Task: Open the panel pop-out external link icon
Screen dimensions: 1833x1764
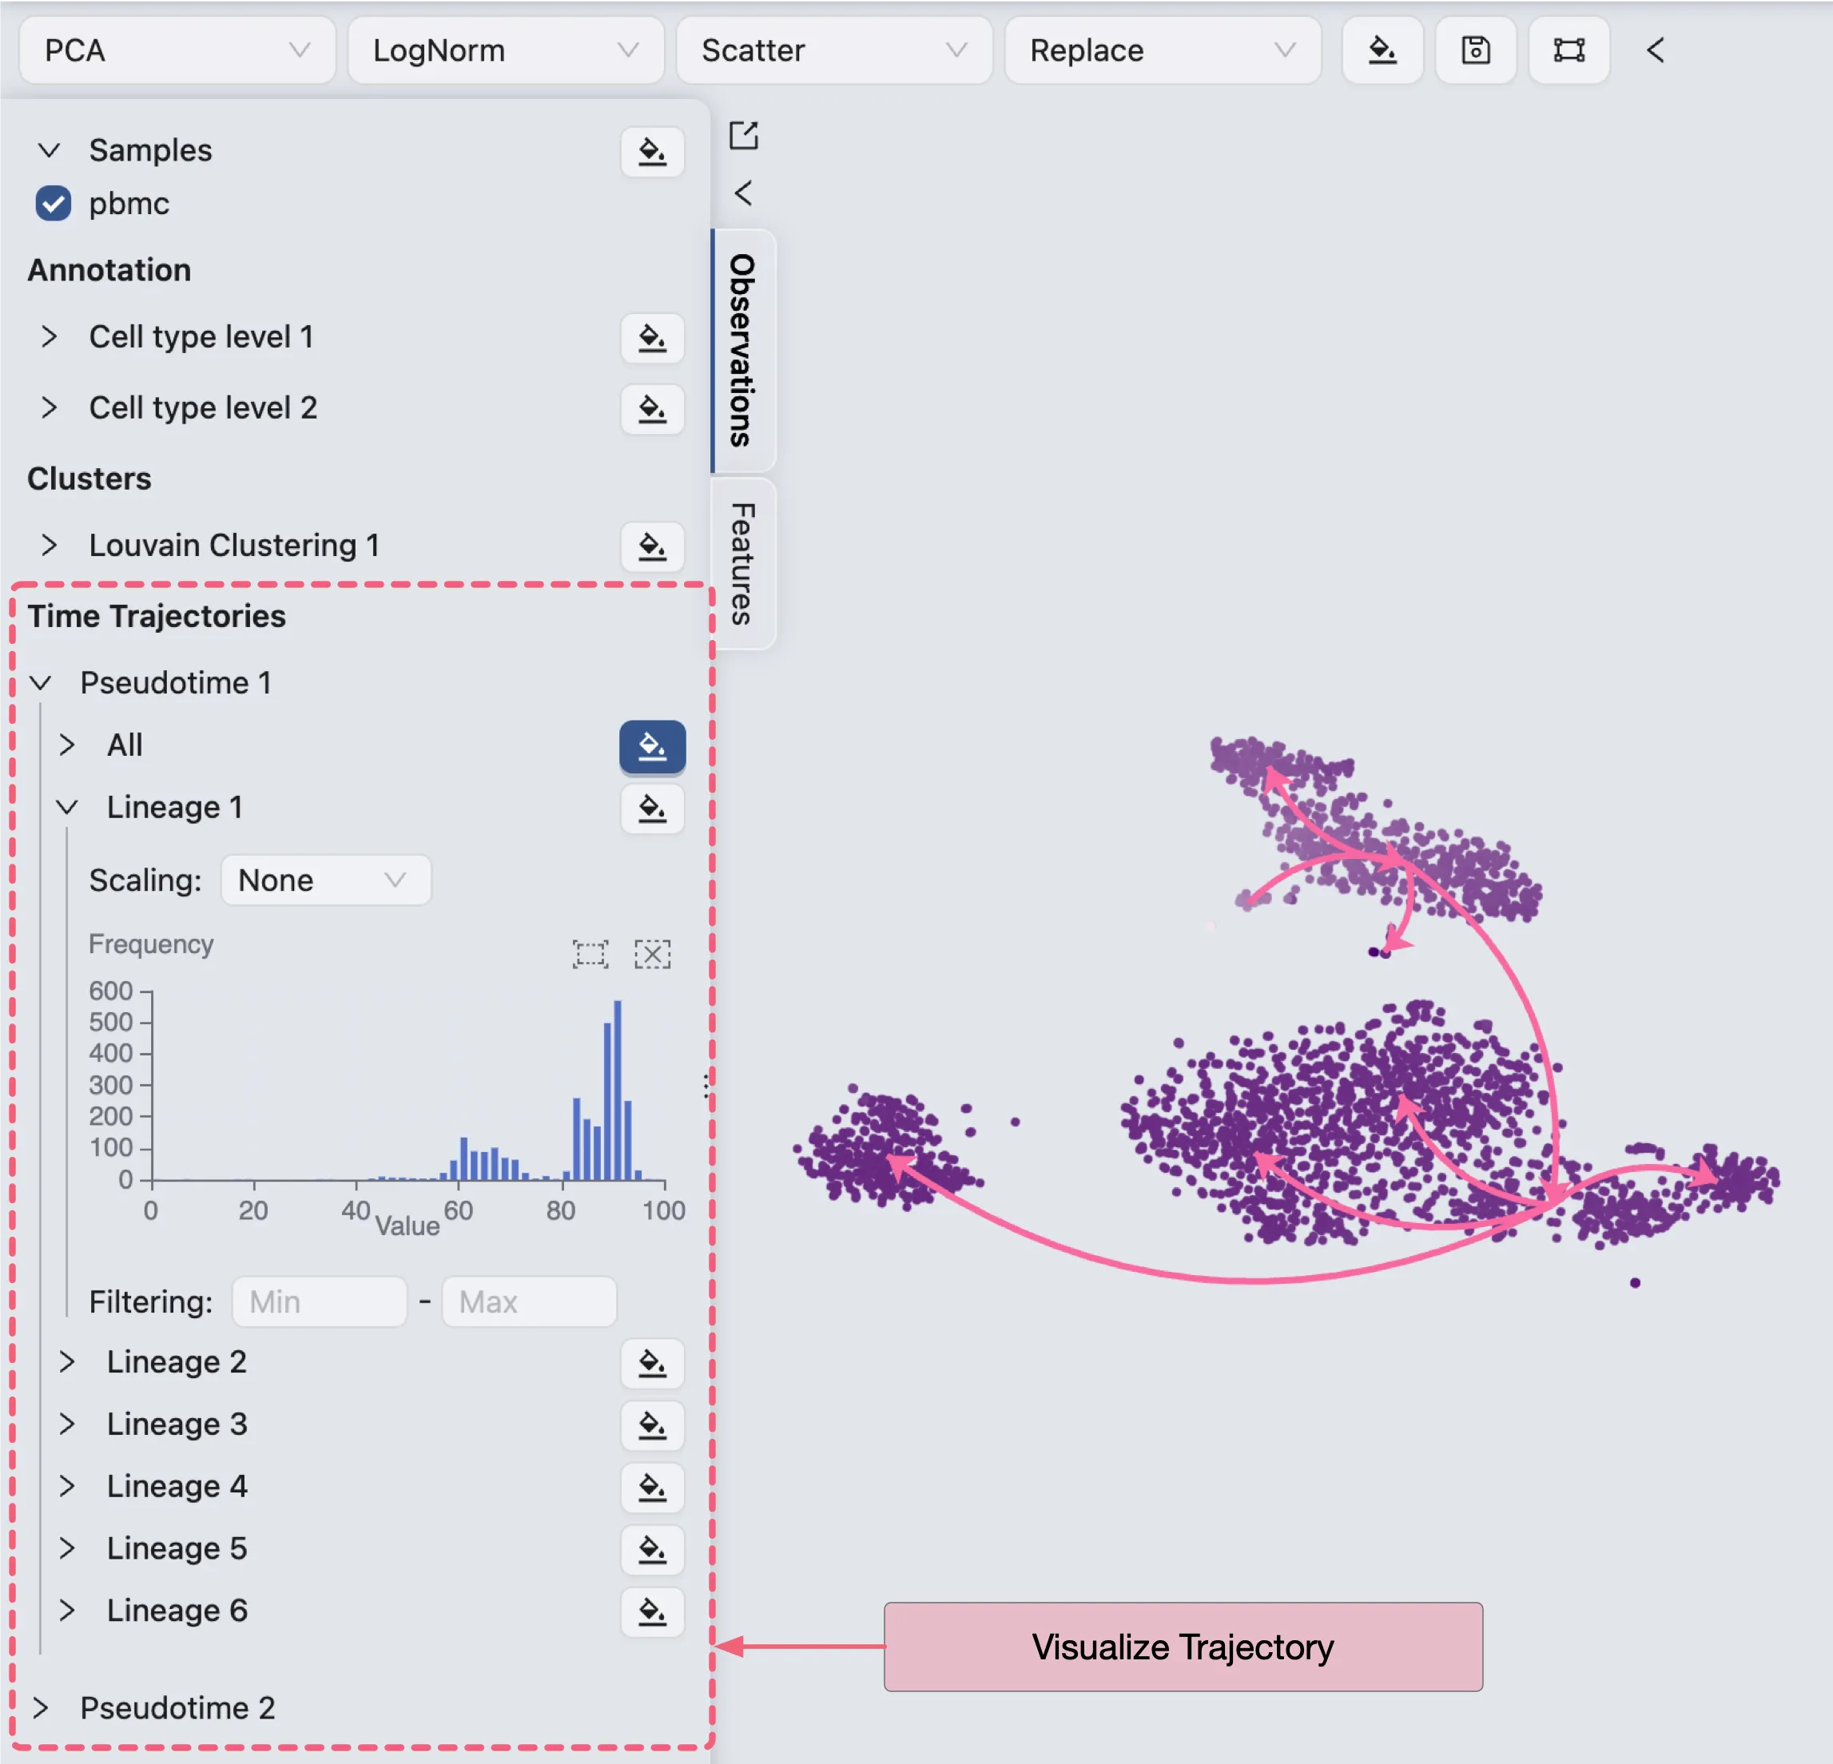Action: (743, 136)
